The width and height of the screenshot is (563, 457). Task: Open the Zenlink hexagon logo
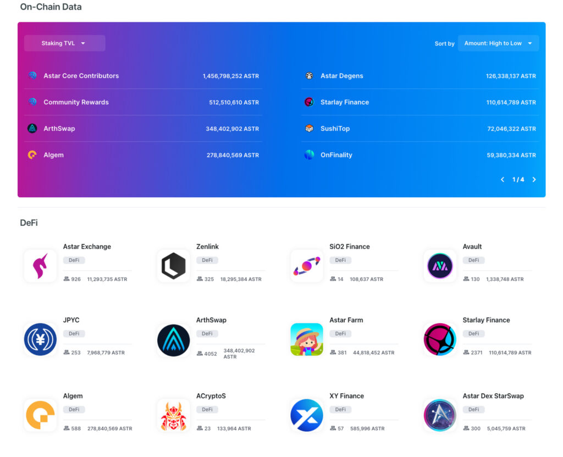(173, 266)
